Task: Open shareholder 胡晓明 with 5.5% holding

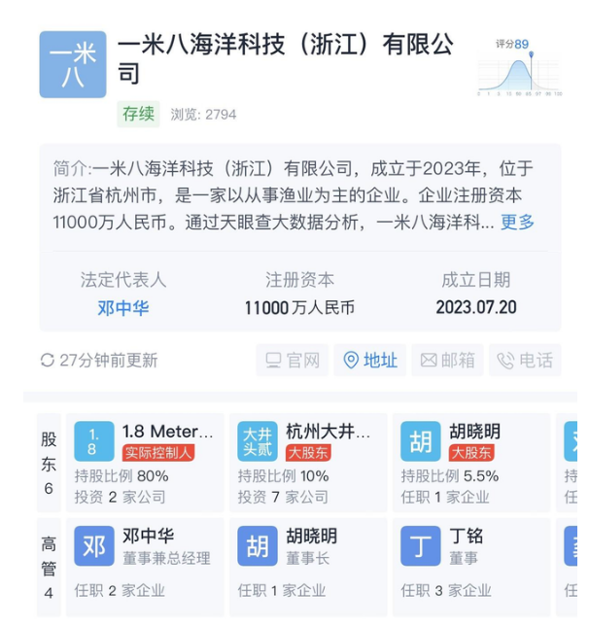Action: [x=475, y=432]
